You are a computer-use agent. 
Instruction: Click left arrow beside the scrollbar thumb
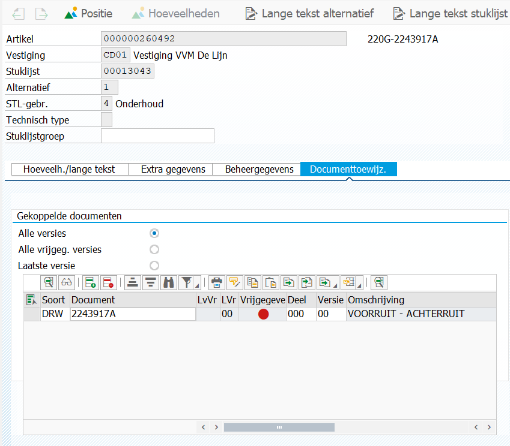coord(203,427)
